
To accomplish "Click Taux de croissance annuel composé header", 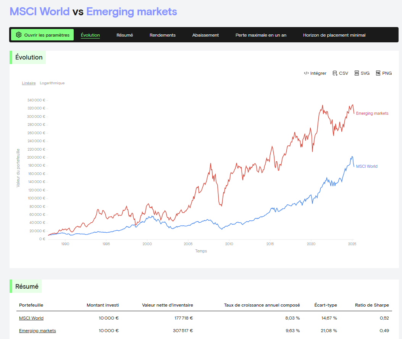I will [262, 305].
